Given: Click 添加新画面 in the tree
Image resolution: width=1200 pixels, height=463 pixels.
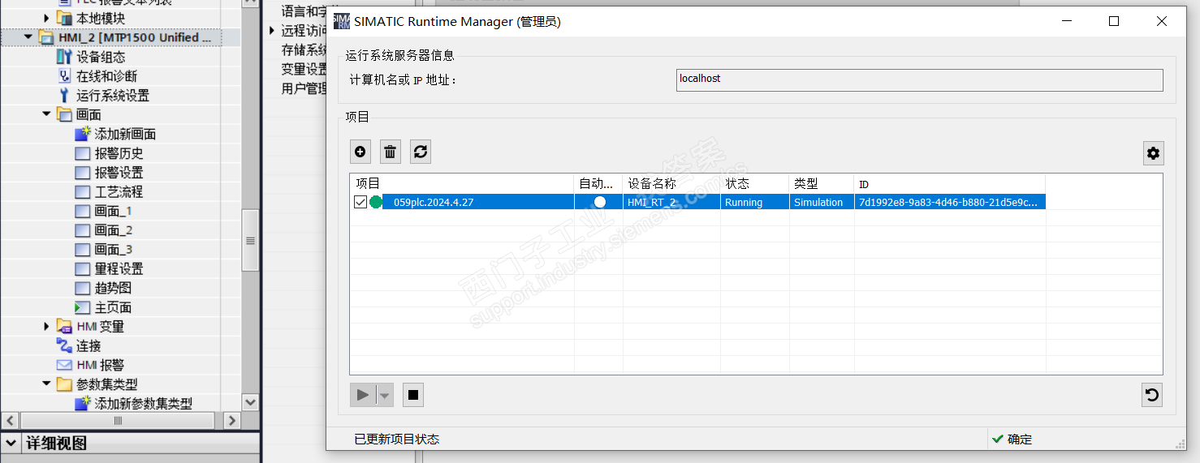Looking at the screenshot, I should (x=125, y=134).
